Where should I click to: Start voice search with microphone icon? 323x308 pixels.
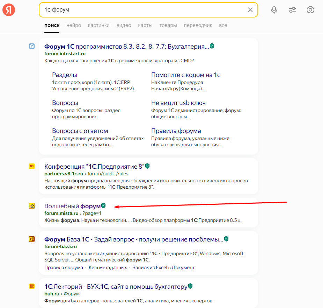click(x=274, y=10)
